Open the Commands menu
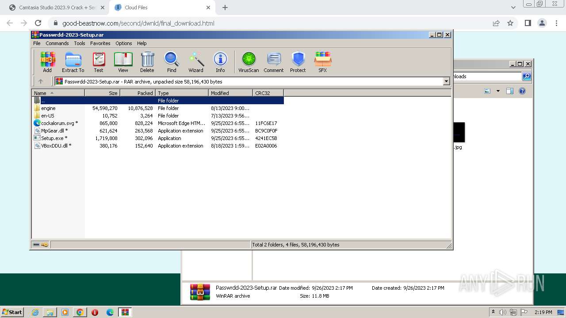The image size is (566, 318). [57, 43]
